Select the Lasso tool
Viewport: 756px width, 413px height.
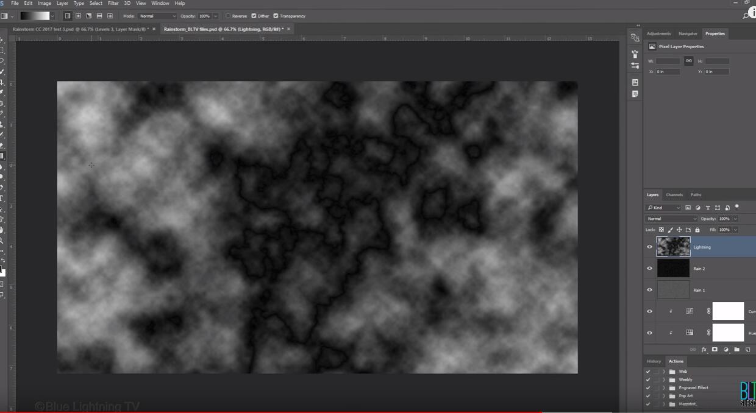2,61
